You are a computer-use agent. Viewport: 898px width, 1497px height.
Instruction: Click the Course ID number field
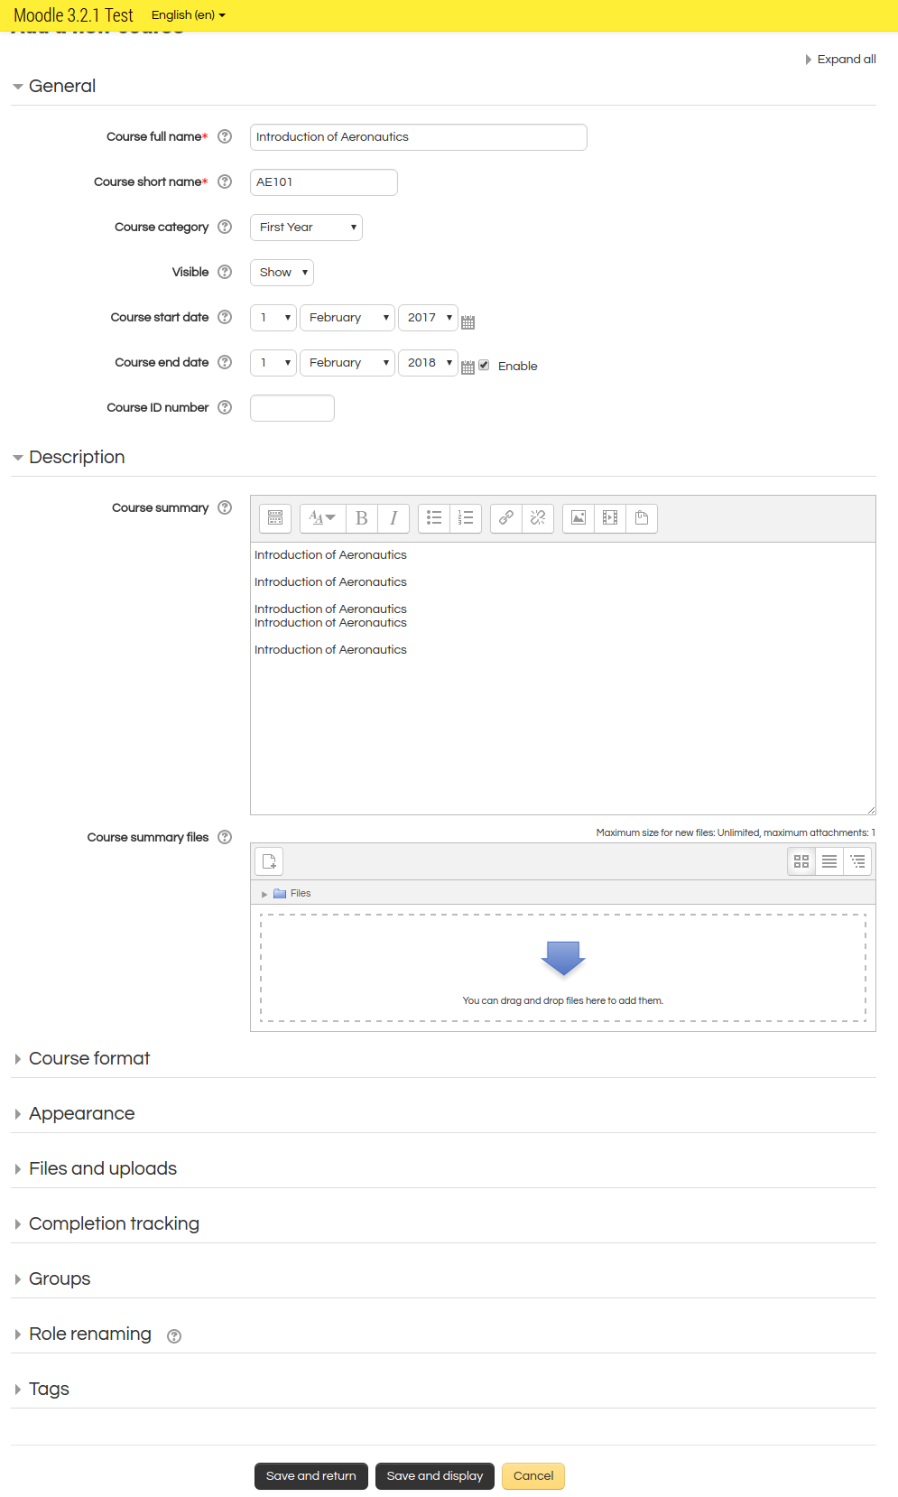(x=292, y=408)
